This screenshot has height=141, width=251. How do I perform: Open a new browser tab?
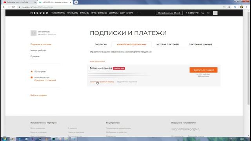pyautogui.click(x=76, y=2)
